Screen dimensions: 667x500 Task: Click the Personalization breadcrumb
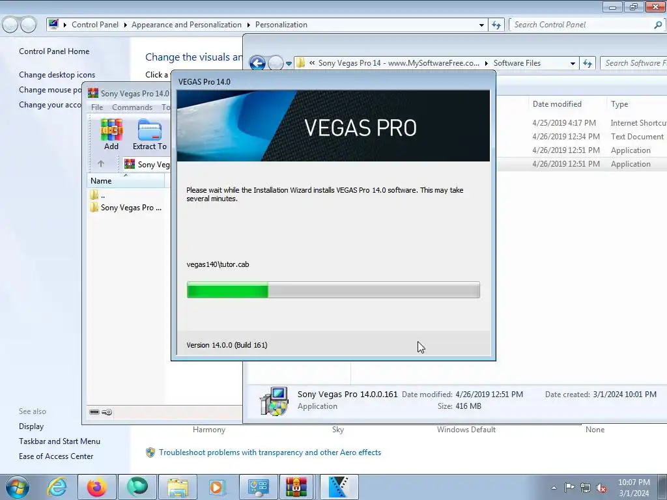(x=281, y=25)
